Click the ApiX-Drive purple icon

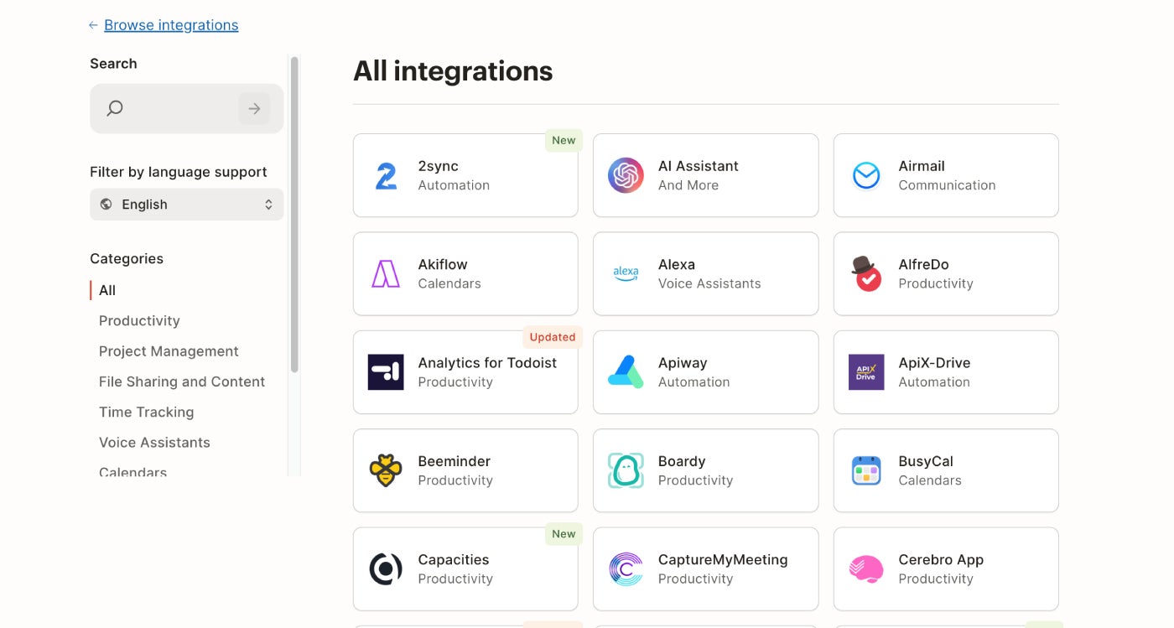pyautogui.click(x=866, y=372)
